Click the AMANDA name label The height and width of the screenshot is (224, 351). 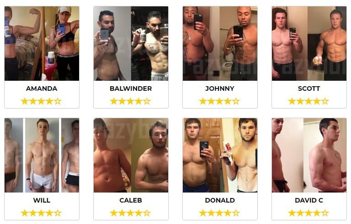(x=42, y=89)
